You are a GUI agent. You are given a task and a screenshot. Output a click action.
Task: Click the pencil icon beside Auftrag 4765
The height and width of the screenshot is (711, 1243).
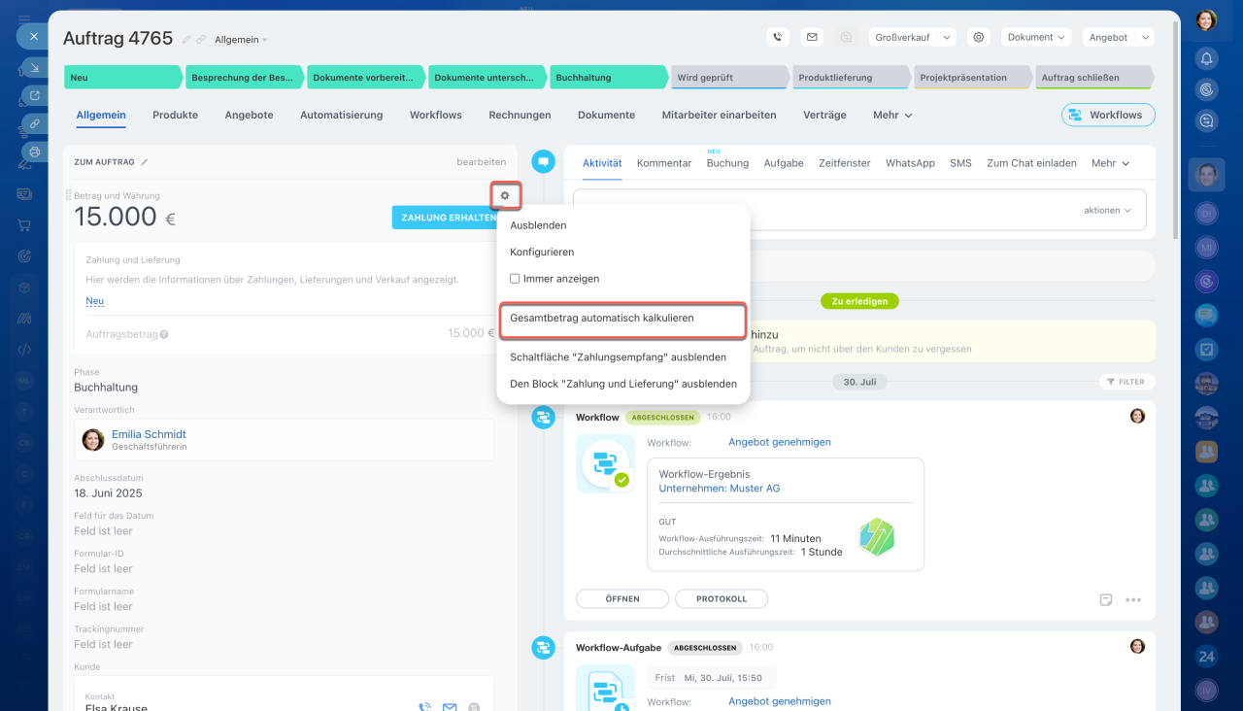(x=186, y=40)
